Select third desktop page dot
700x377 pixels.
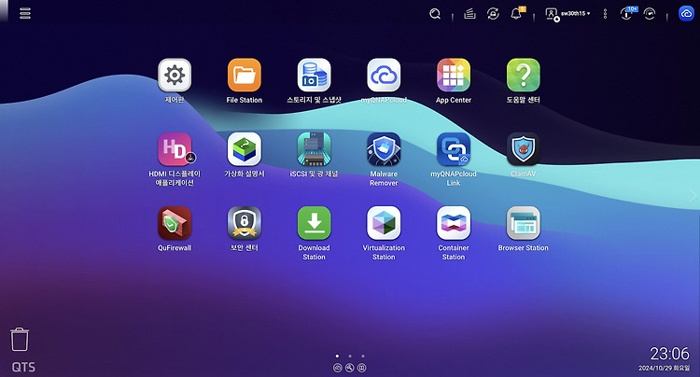363,356
